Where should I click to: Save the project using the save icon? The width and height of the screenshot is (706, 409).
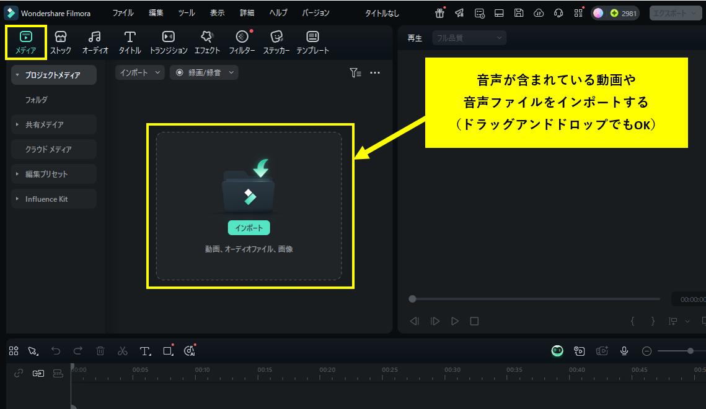[x=519, y=12]
